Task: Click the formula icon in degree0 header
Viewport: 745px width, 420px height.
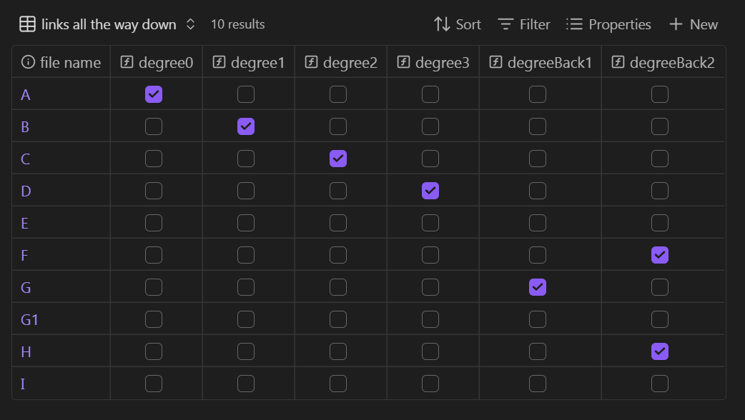Action: [127, 63]
